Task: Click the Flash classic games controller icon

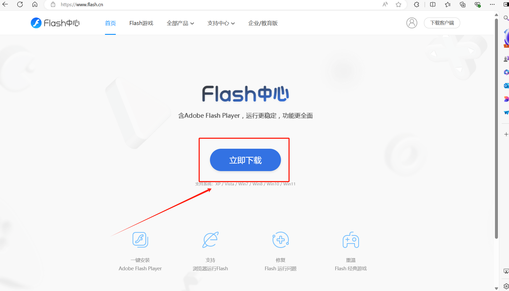Action: (x=351, y=240)
